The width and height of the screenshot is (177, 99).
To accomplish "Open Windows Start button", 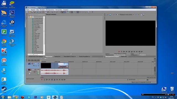I will [x=3, y=97].
